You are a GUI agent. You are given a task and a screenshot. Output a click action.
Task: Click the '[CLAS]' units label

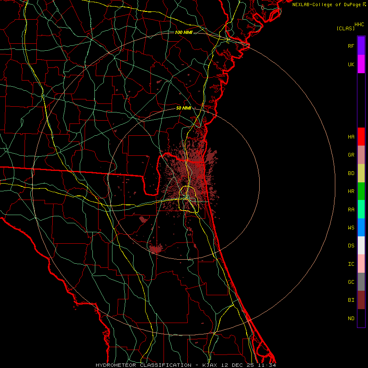pos(346,28)
